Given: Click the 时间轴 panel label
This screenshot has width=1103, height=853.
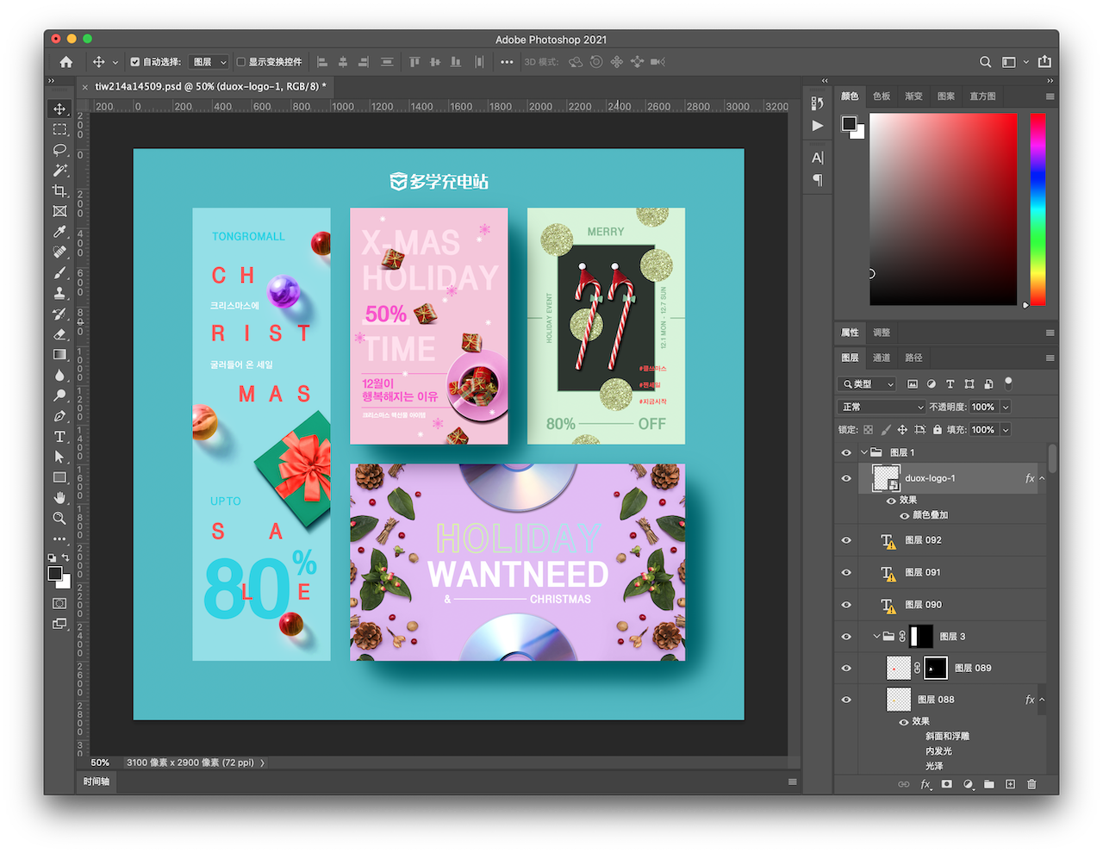Looking at the screenshot, I should [97, 781].
